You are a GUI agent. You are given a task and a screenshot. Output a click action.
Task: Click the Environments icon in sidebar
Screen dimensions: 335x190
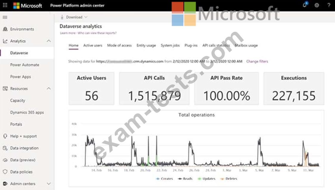point(5,29)
